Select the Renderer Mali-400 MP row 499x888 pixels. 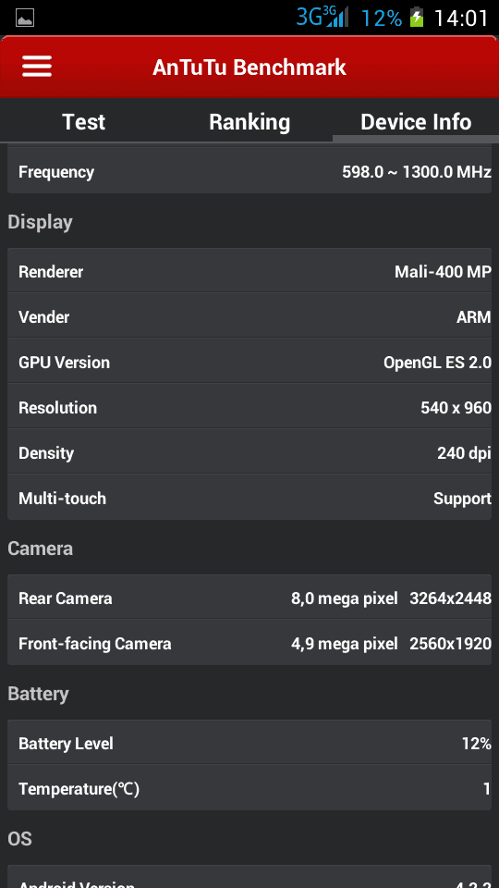(x=249, y=271)
